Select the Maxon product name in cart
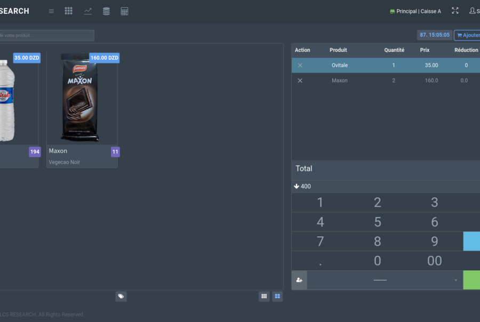480x322 pixels. [x=340, y=80]
